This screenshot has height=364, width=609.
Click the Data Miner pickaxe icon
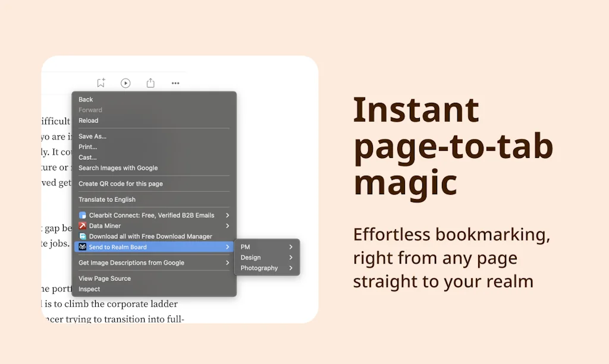point(83,226)
